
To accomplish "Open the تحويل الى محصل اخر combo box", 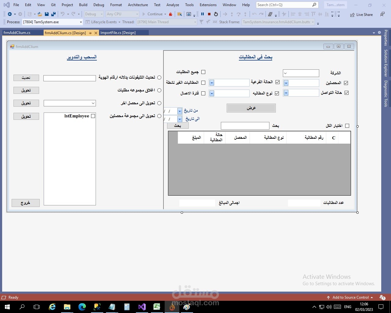I will point(70,103).
